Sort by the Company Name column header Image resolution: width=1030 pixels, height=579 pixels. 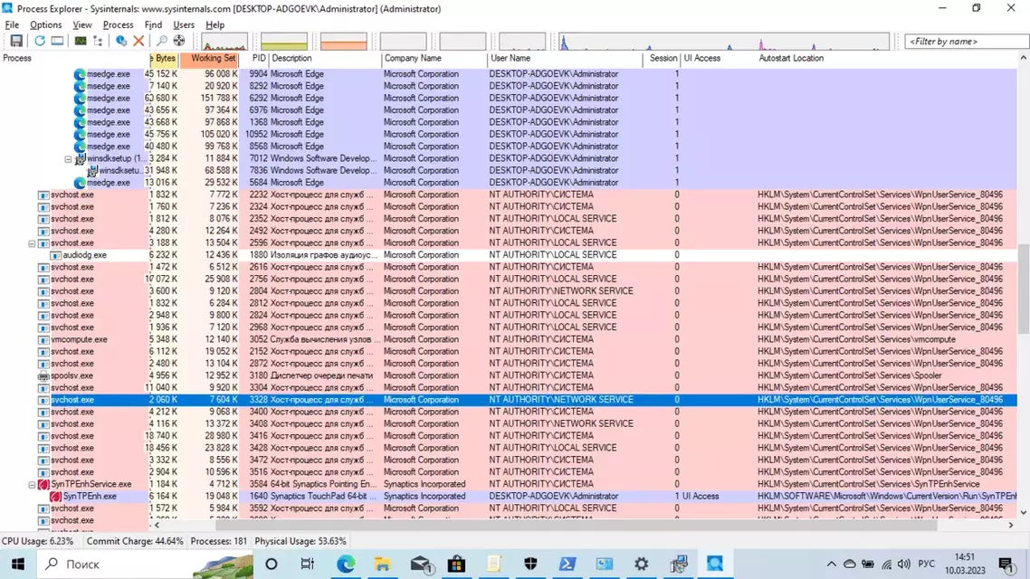tap(434, 59)
